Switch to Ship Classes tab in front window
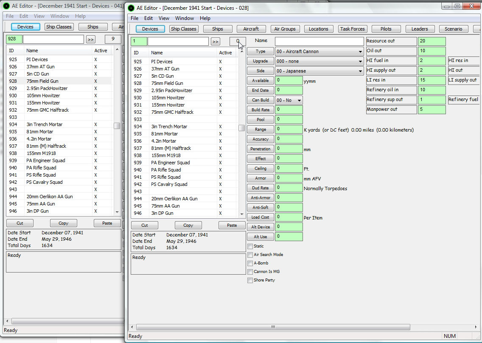Screen dimensions: 482x343 [x=184, y=29]
